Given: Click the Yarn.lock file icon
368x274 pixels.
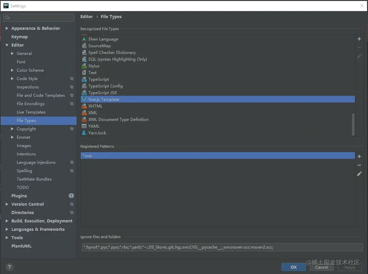Looking at the screenshot, I should (x=84, y=133).
